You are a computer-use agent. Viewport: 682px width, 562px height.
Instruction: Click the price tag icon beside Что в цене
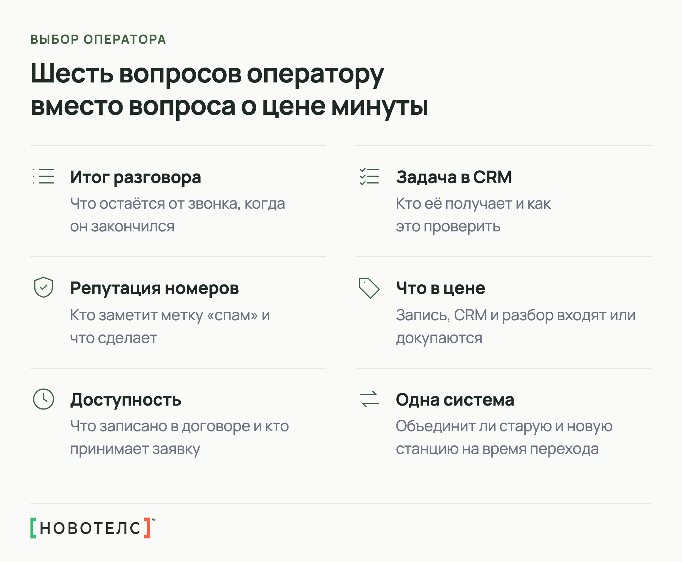369,288
